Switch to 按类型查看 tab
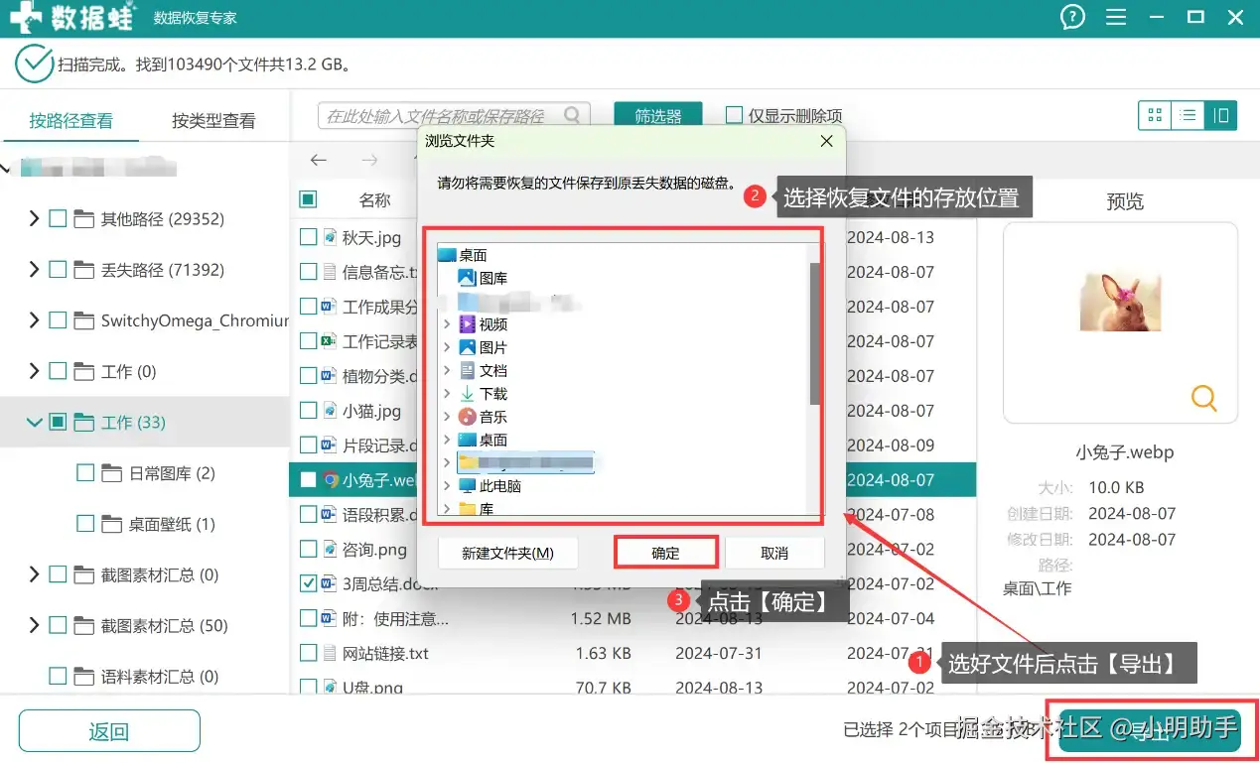Viewport: 1260px width, 763px height. pyautogui.click(x=213, y=121)
